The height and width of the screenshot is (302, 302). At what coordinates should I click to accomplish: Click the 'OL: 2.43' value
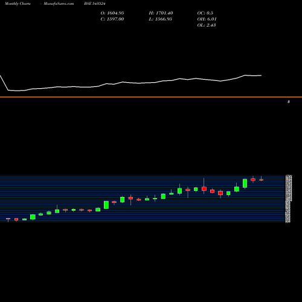pyautogui.click(x=207, y=25)
